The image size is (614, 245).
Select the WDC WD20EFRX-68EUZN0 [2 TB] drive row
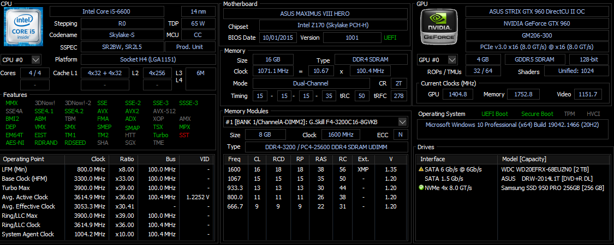[512, 169]
